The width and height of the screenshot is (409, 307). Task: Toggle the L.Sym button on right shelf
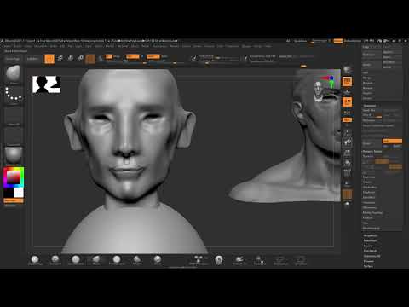pos(347,112)
